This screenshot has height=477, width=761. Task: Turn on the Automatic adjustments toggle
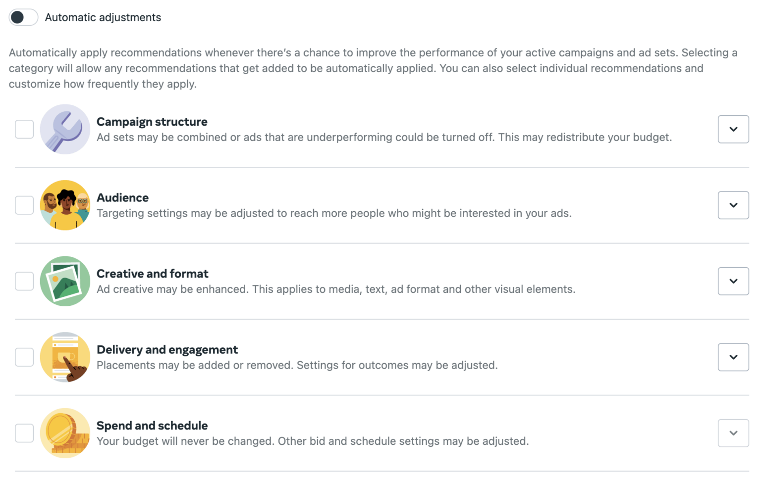(23, 17)
